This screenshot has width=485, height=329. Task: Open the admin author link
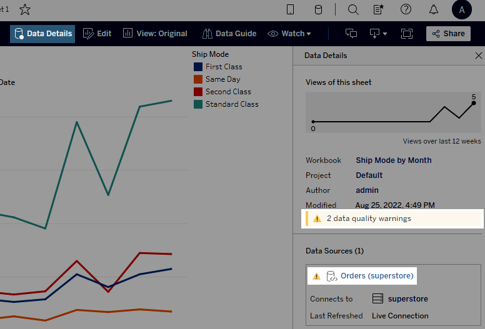[367, 190]
